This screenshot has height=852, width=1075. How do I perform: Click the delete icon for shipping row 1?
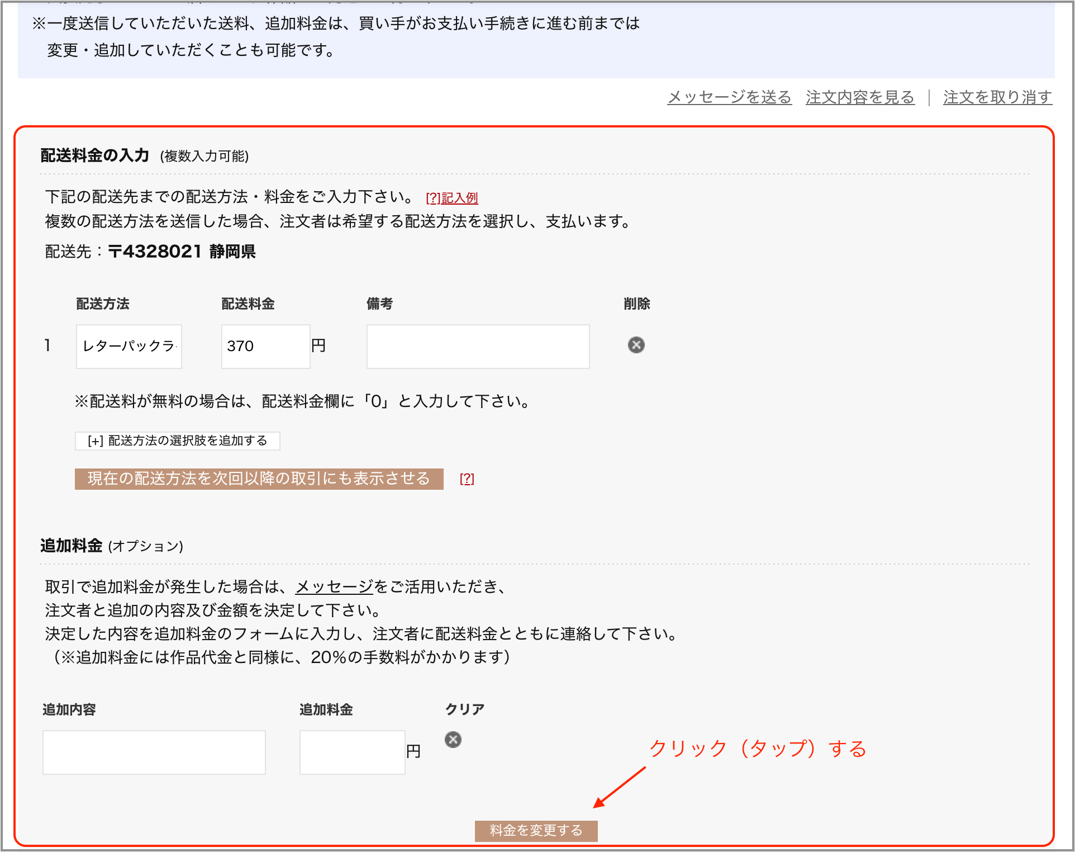click(636, 345)
